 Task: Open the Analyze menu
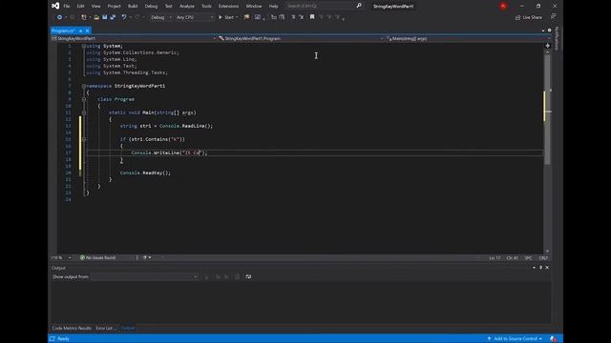pos(187,7)
